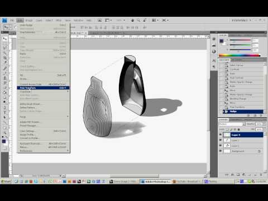The height and width of the screenshot is (201, 268).
Task: Hide Layer 3 with its eye icon
Action: click(221, 135)
